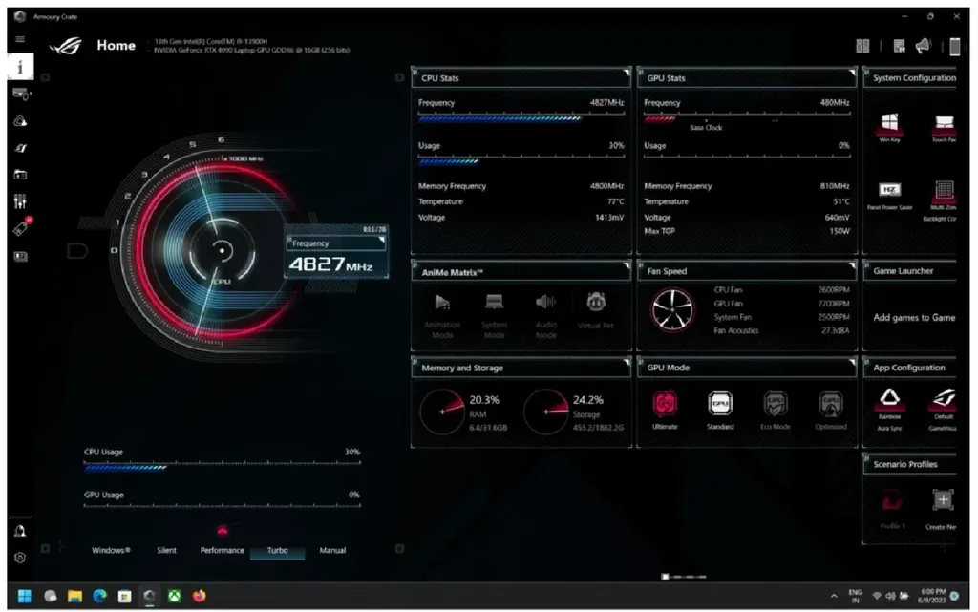Expand the GPU Mode panel corner arrow
Screen dimensions: 978x612
pos(851,363)
